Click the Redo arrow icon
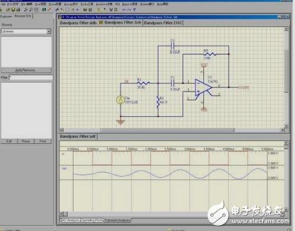Image resolution: width=295 pixels, height=231 pixels. [129, 9]
